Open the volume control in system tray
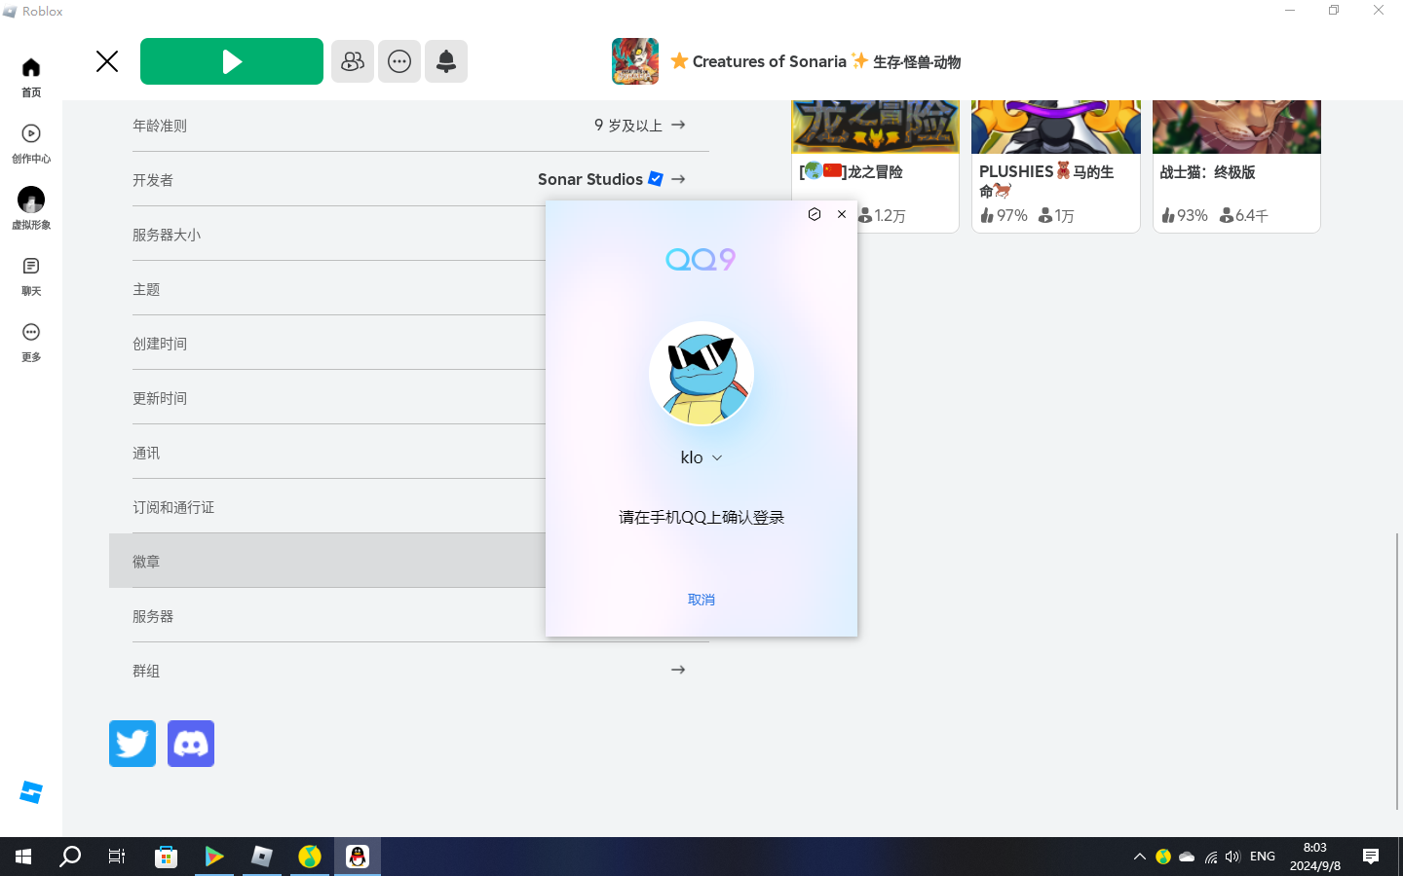1403x876 pixels. (x=1232, y=857)
